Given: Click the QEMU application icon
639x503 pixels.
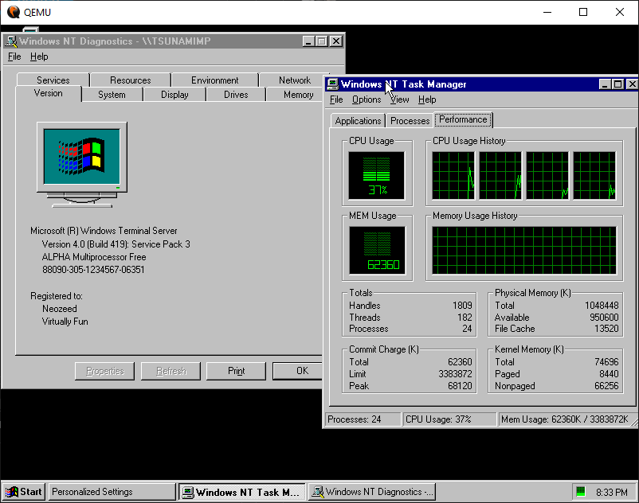Looking at the screenshot, I should click(x=14, y=12).
